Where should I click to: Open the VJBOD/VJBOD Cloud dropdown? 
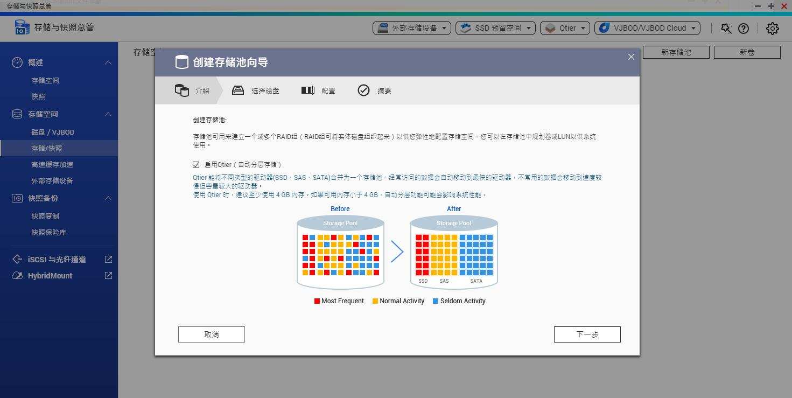(646, 27)
